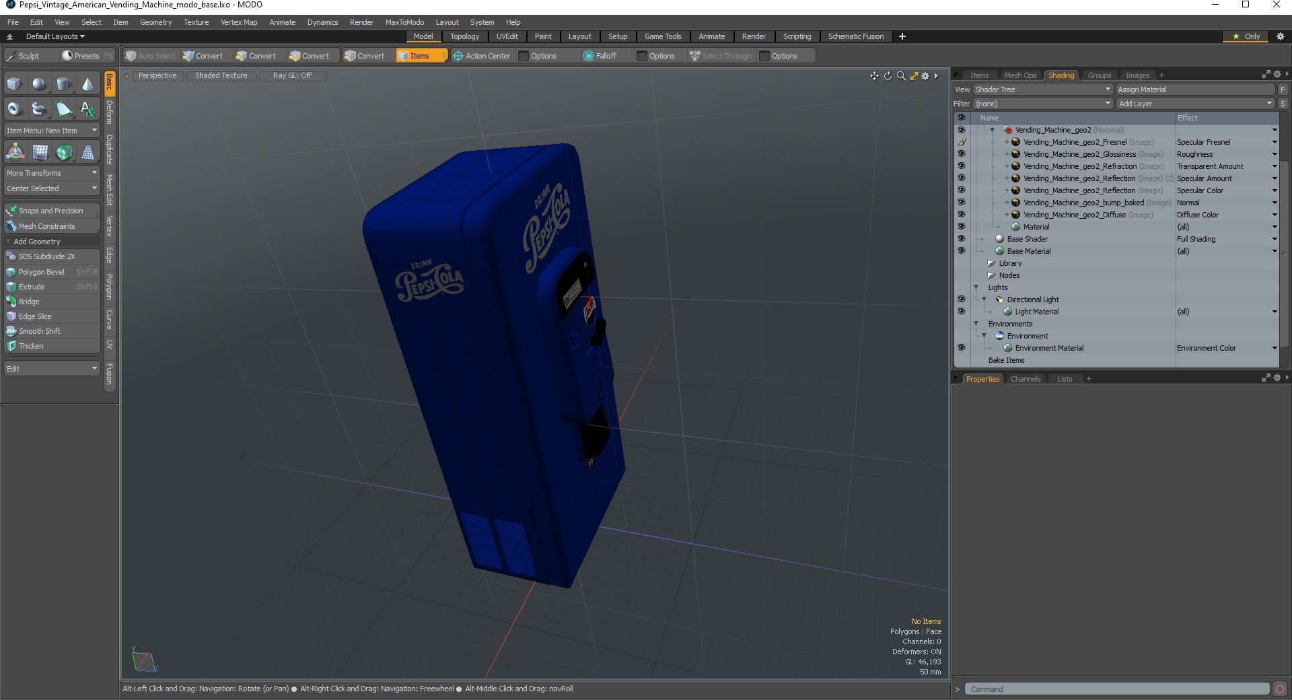The image size is (1292, 700).
Task: Toggle visibility of Vending_Machine_geo2_Glossiness layer
Action: pos(961,154)
